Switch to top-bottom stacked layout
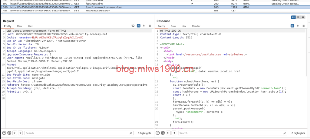Screen dimensions: 310x139 tap(298, 17)
